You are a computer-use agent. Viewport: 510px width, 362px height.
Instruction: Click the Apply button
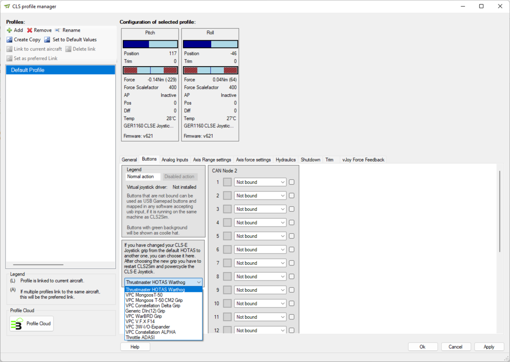[x=489, y=347]
